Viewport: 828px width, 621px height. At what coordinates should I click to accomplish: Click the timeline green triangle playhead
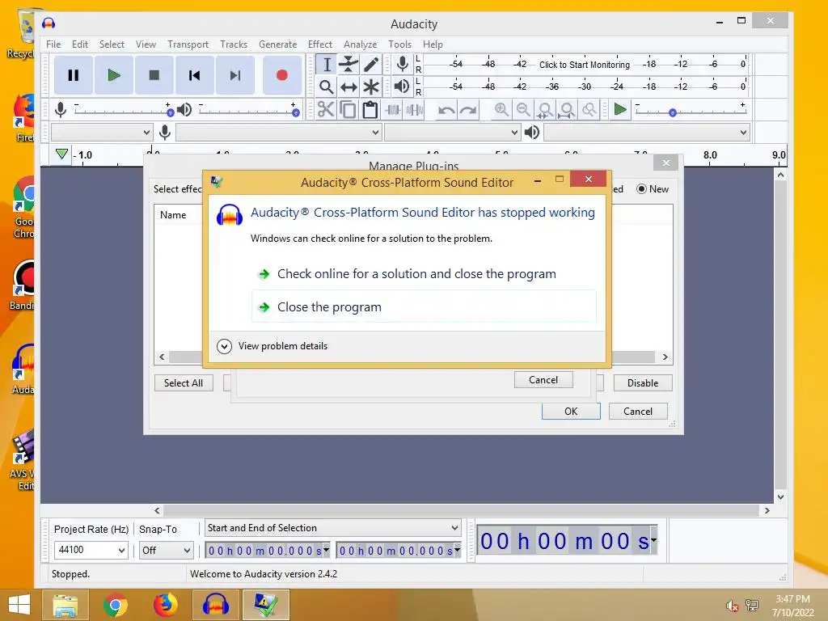click(x=61, y=154)
